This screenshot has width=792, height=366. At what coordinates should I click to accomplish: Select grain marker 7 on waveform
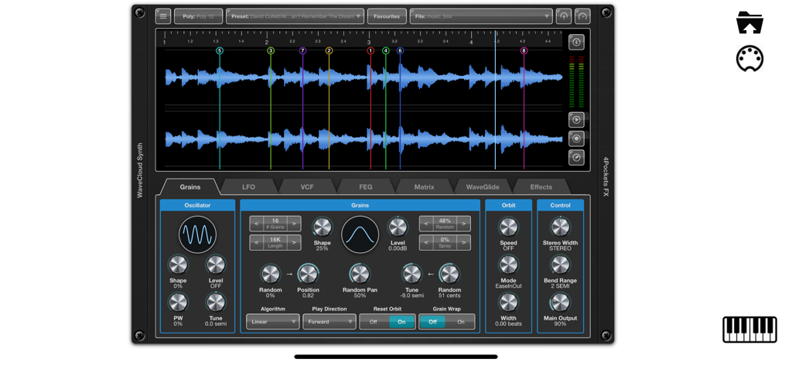coord(302,50)
